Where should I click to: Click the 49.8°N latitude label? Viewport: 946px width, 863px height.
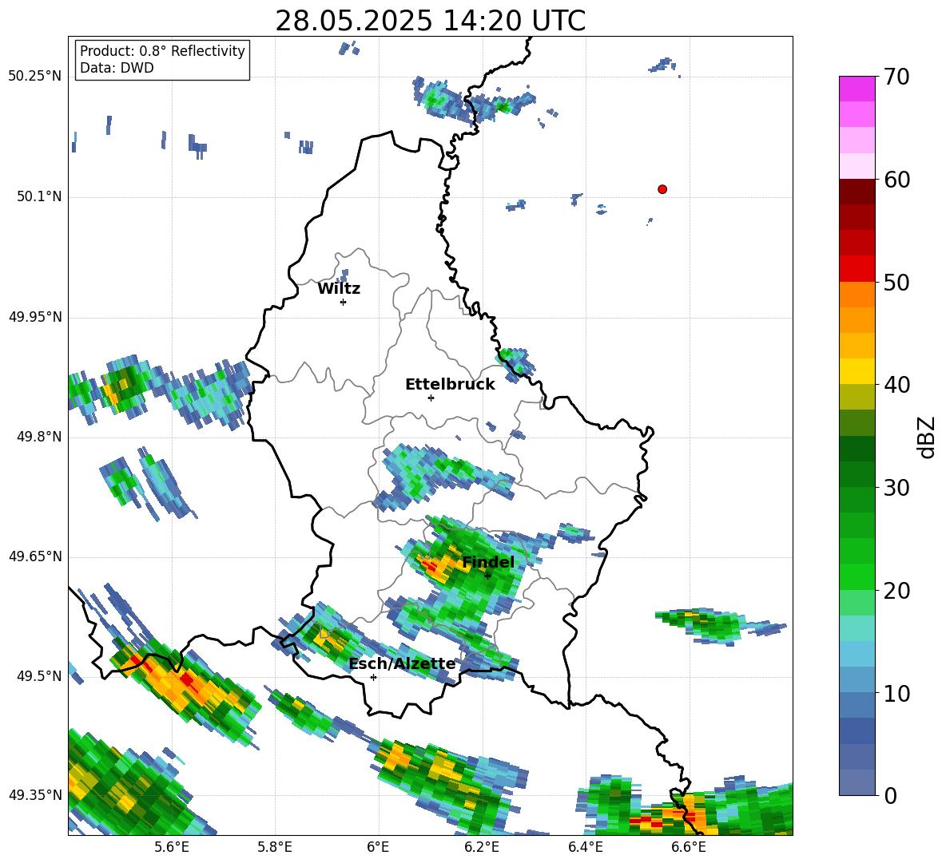39,437
